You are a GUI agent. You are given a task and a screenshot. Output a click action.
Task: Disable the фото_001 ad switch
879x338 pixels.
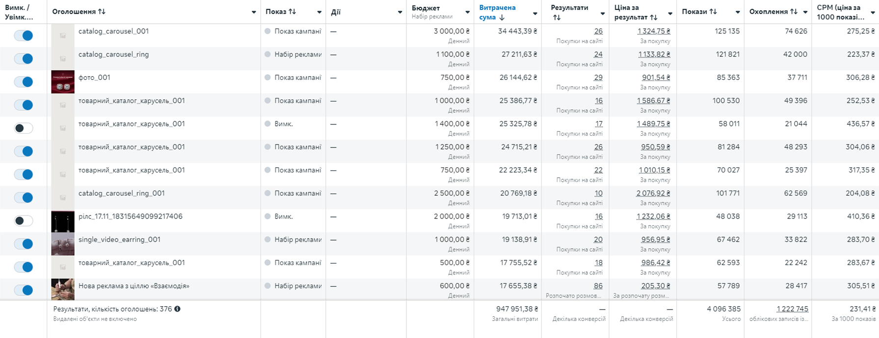point(24,82)
